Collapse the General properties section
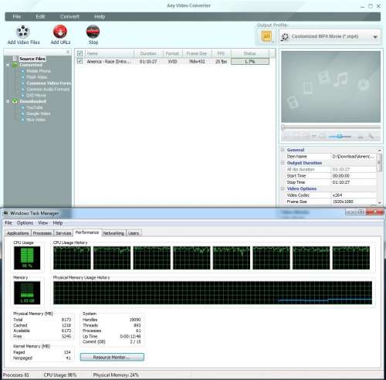Viewport: 386px width, 380px height. tap(283, 150)
